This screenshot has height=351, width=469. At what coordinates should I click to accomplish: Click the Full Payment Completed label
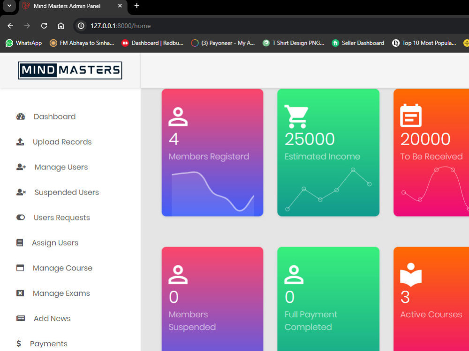(311, 321)
